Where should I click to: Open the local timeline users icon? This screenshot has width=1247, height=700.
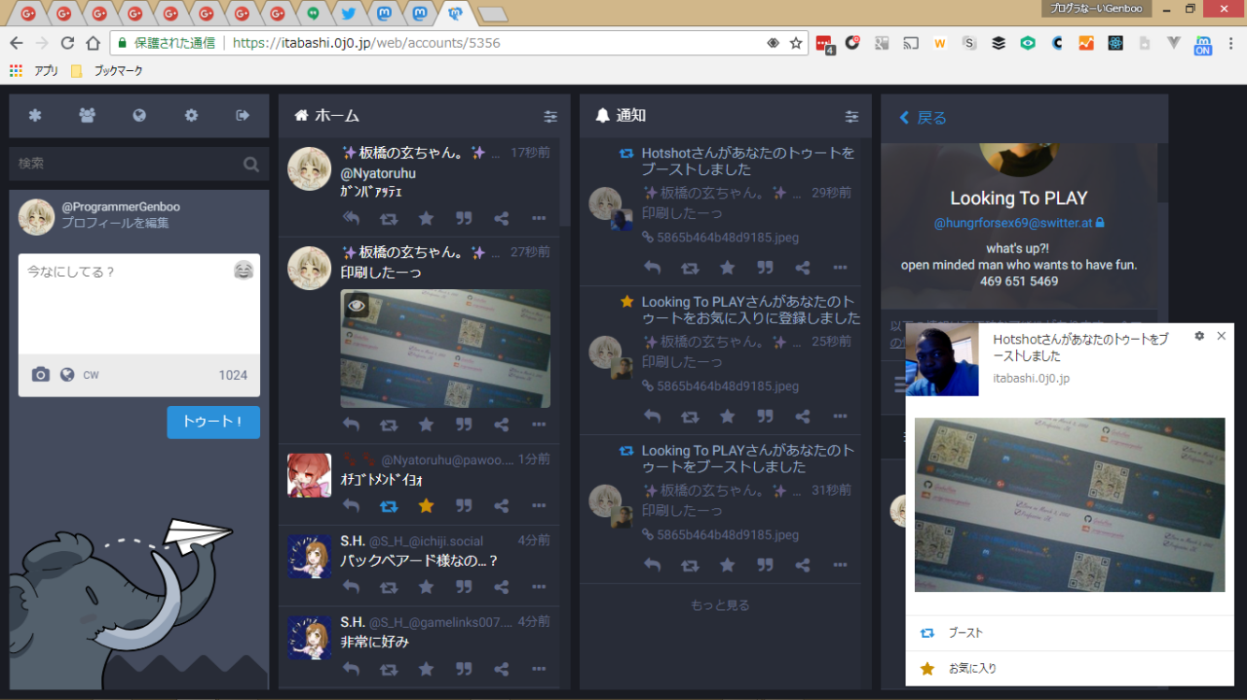88,116
